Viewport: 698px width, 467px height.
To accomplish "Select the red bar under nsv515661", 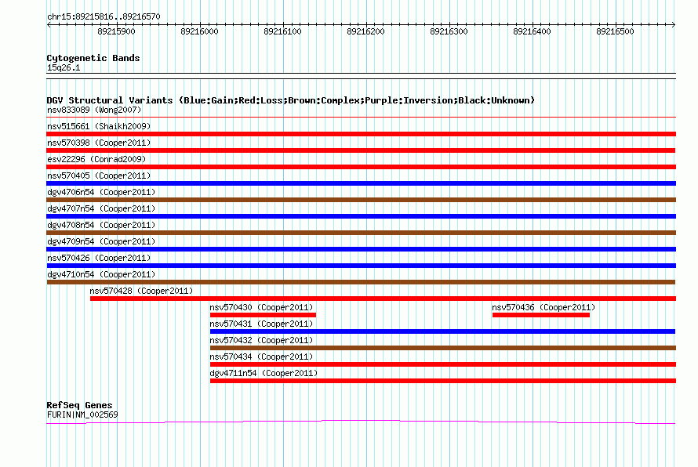I will pos(361,134).
